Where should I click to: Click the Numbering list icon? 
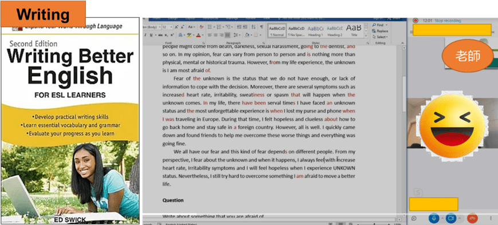pyautogui.click(x=219, y=27)
